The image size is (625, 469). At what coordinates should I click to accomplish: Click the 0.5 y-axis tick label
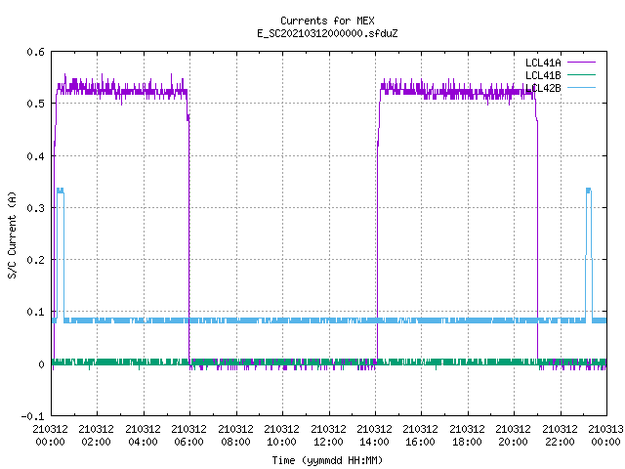tap(35, 104)
